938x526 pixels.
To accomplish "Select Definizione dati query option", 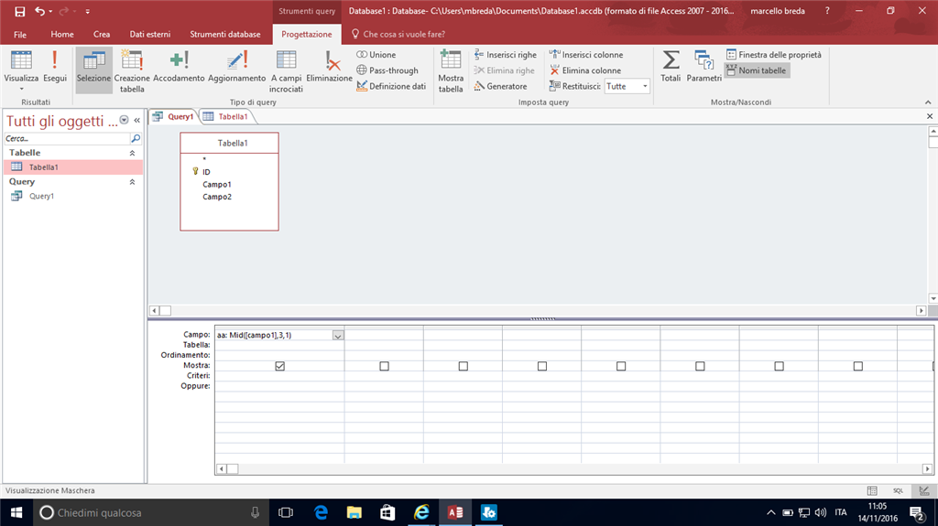I will click(x=391, y=86).
